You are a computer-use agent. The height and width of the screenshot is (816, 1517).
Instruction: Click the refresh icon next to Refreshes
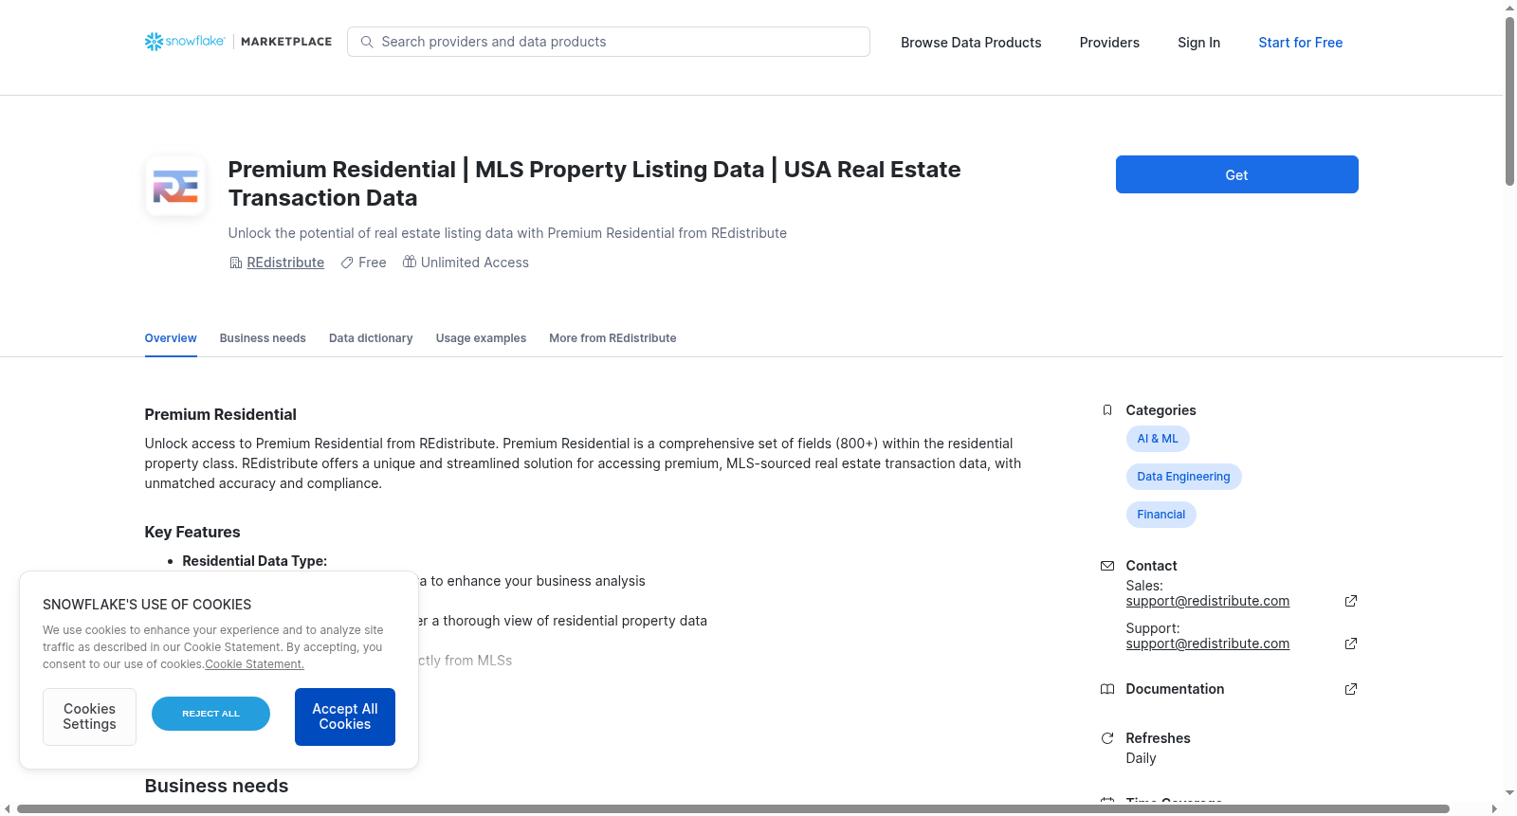(x=1107, y=738)
